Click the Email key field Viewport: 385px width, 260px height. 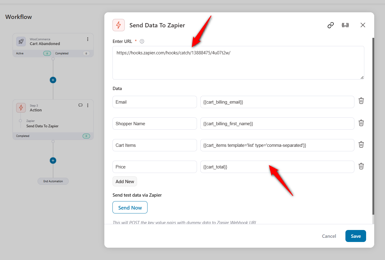pyautogui.click(x=155, y=102)
